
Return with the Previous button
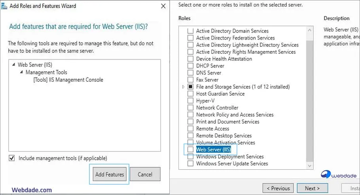coord(278,188)
